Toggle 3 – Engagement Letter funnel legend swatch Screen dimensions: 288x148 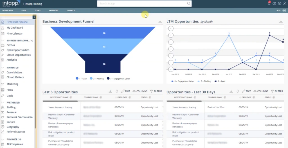point(108,78)
